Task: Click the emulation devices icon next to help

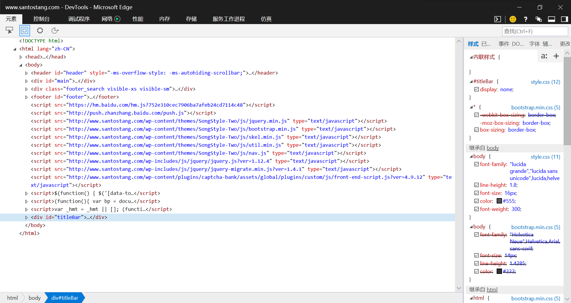Action: [539, 19]
